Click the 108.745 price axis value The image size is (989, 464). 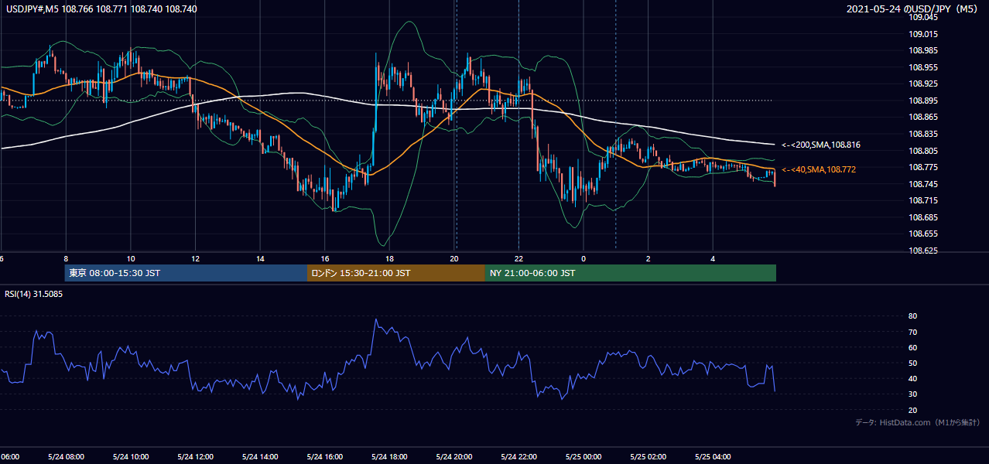point(924,184)
